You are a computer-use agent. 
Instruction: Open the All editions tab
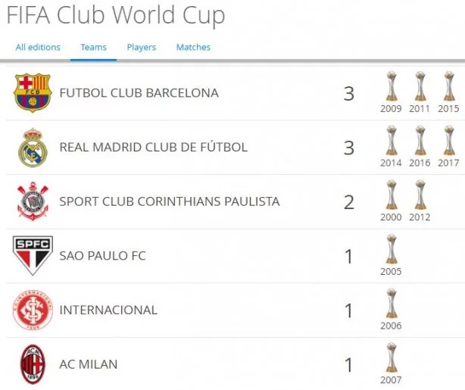(x=38, y=47)
